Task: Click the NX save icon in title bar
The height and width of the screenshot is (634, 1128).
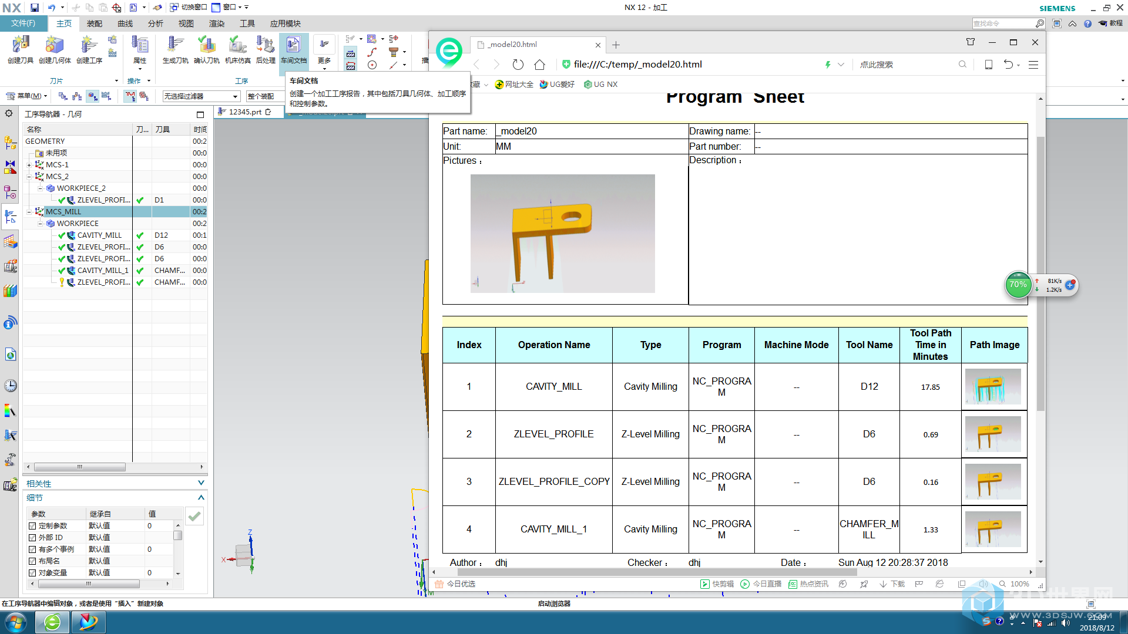Action: (35, 8)
